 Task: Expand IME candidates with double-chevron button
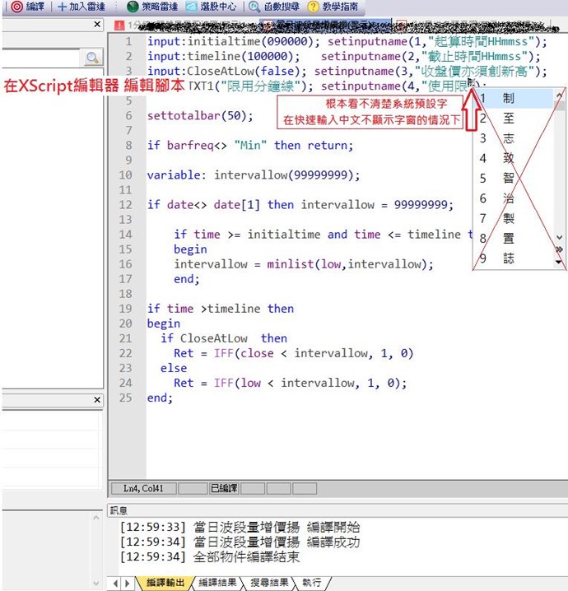coord(560,248)
